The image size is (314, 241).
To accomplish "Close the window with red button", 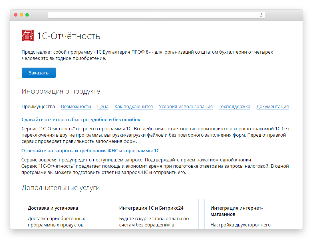I will (x=16, y=15).
